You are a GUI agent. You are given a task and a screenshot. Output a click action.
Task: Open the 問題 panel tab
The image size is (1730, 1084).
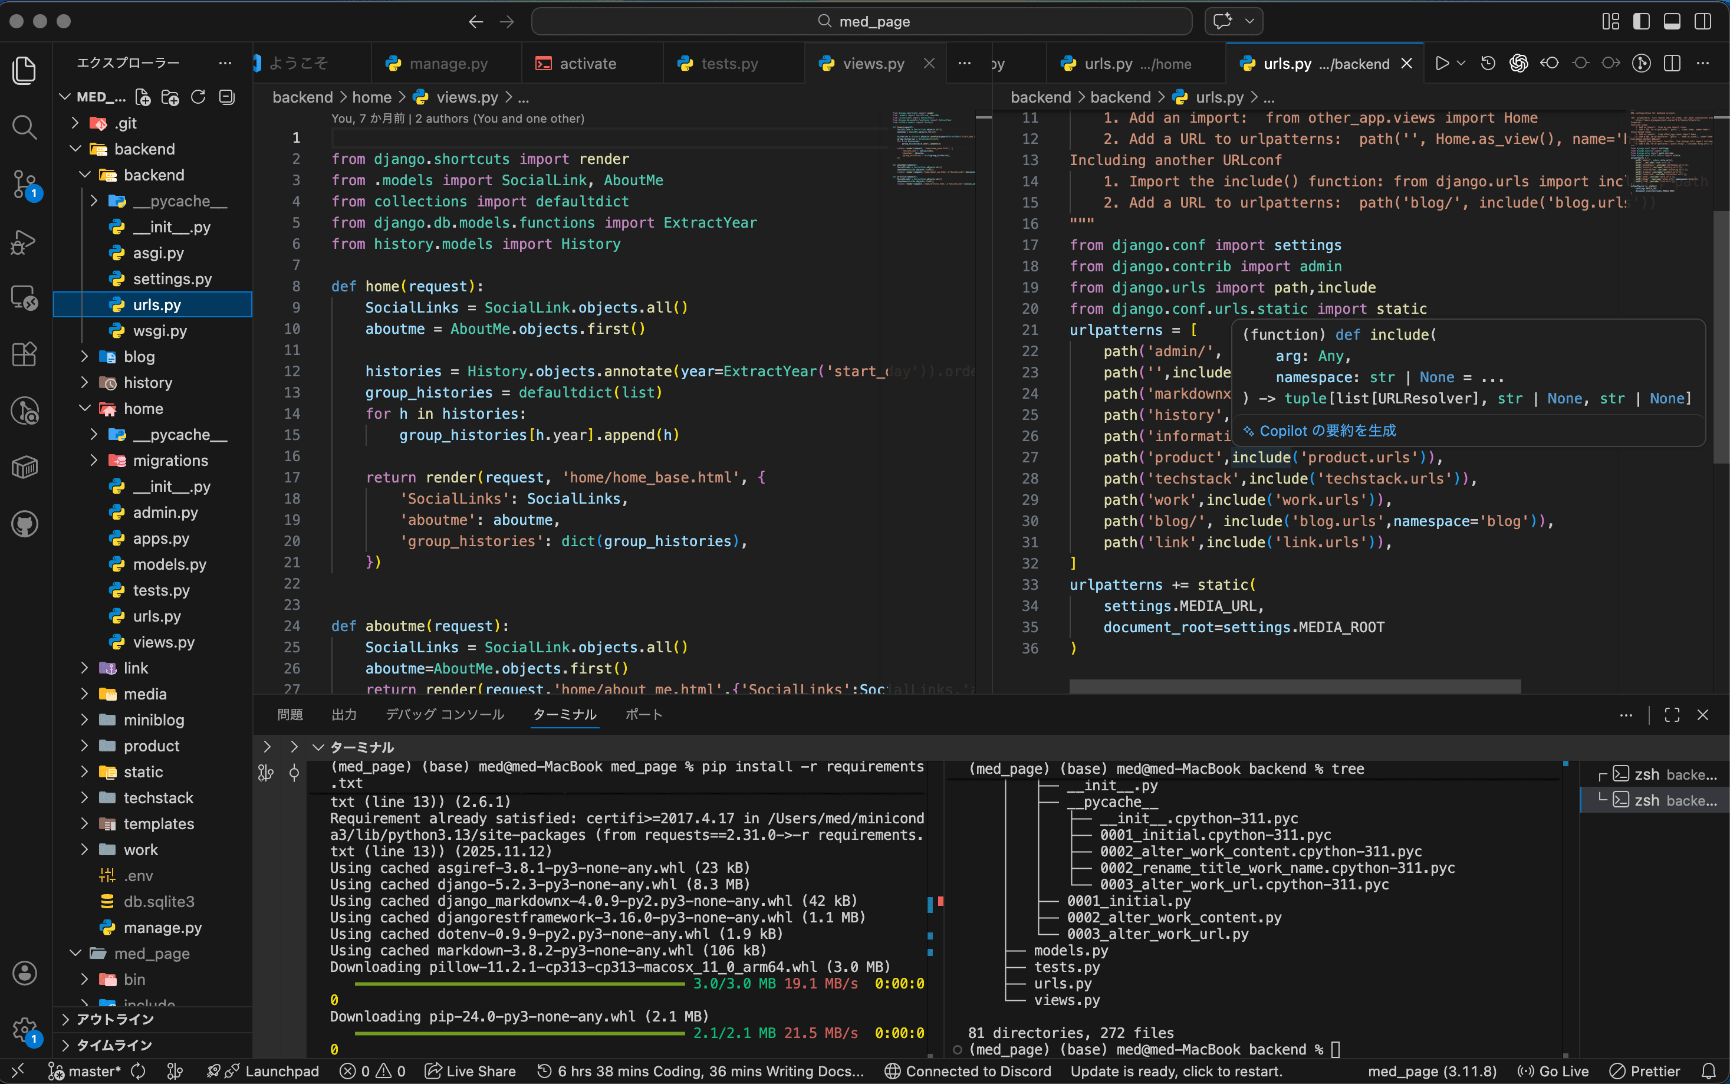pyautogui.click(x=290, y=715)
